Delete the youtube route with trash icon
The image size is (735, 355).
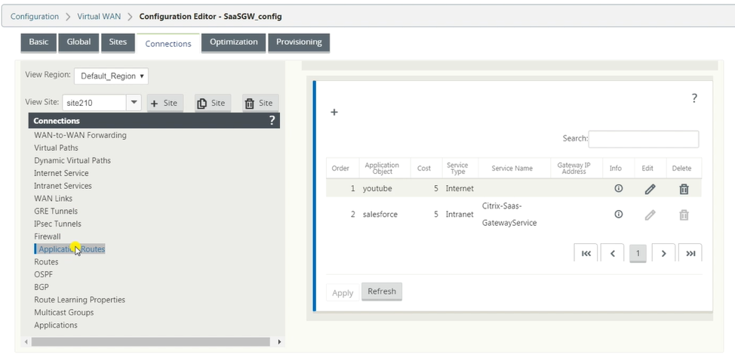tap(684, 189)
